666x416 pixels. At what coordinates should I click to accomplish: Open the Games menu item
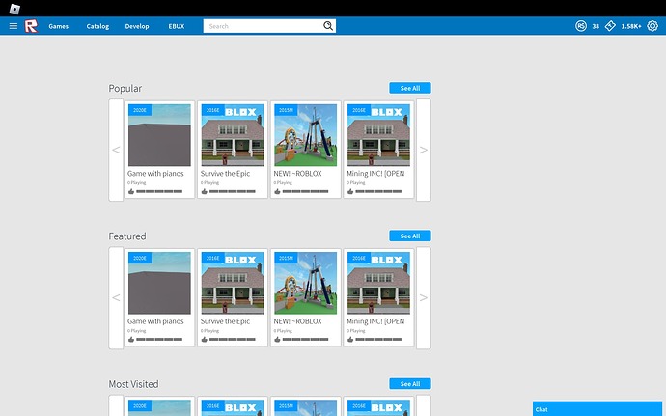click(58, 26)
